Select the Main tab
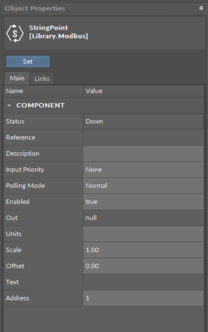This screenshot has width=208, height=332. [17, 78]
